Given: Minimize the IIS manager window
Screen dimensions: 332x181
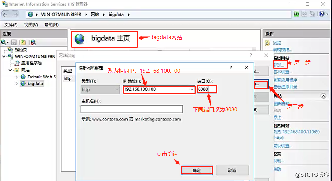Looking at the screenshot, I should pyautogui.click(x=292, y=4).
